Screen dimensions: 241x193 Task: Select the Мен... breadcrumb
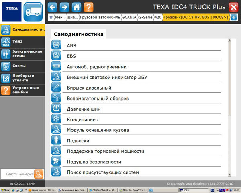pos(60,17)
